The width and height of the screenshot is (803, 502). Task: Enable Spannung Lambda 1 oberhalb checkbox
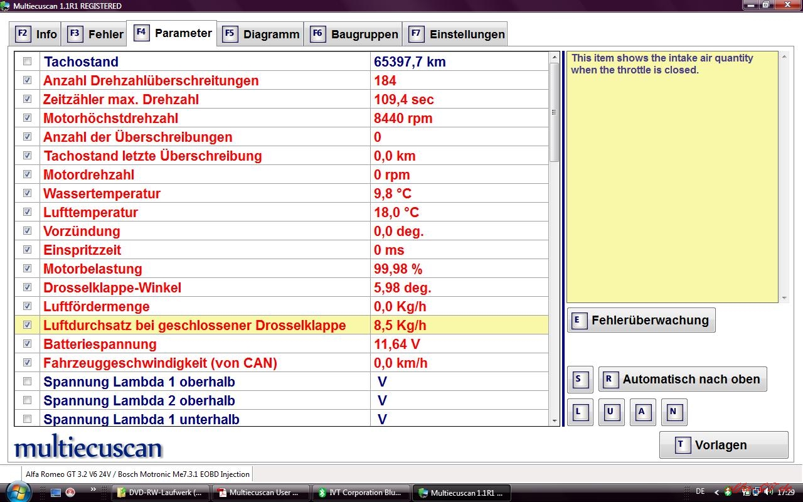[x=27, y=382]
